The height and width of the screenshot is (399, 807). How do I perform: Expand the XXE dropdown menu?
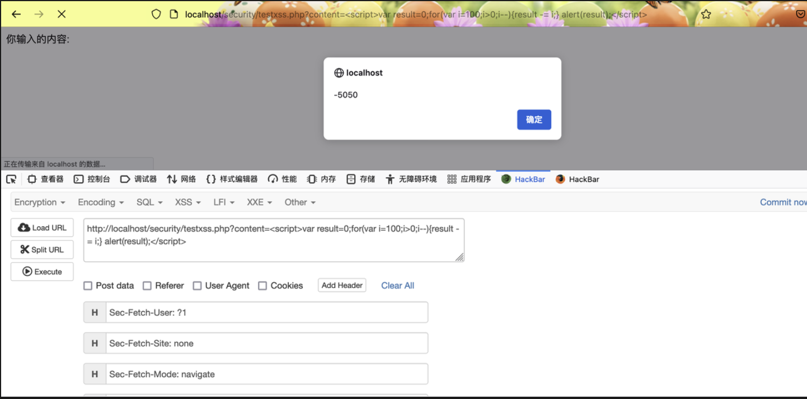[x=260, y=202]
